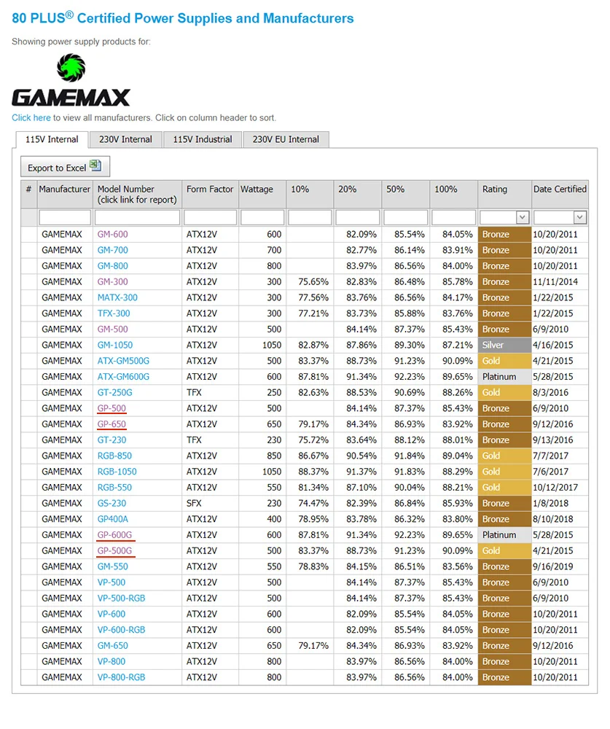Open the GM-1050 model report
610x729 pixels.
[x=115, y=345]
